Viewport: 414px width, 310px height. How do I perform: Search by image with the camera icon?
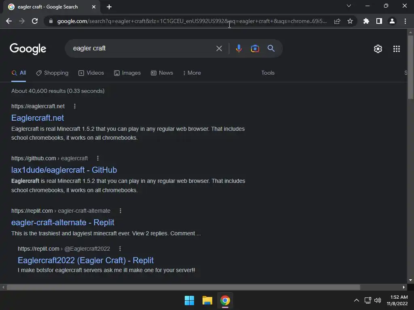point(255,48)
